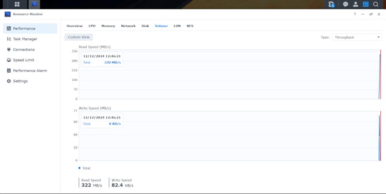Switch to the Overview tab
Viewport: 386px width, 194px height.
74,26
